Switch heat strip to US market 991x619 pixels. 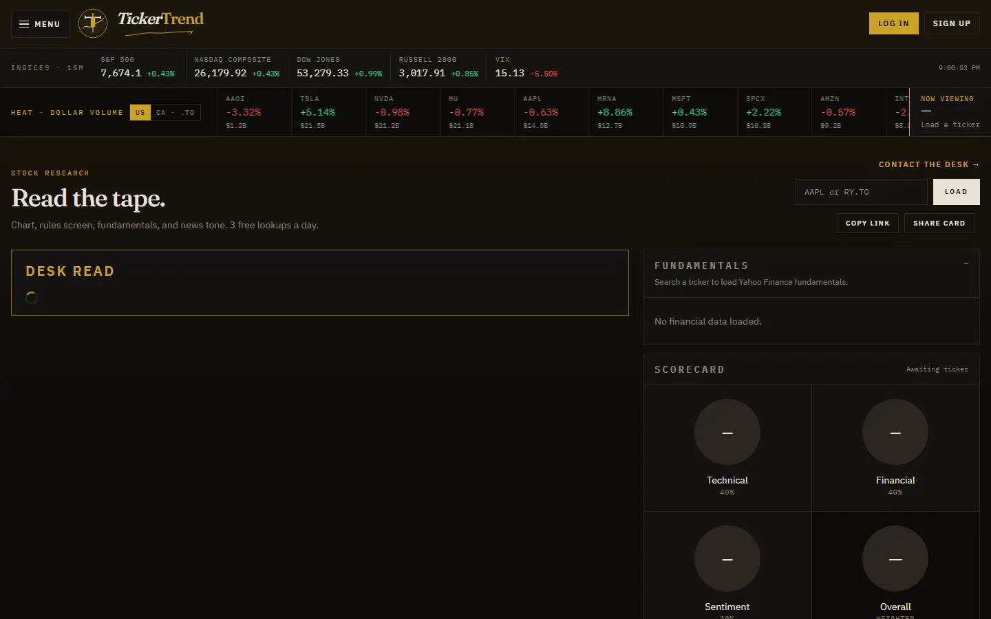(x=140, y=112)
